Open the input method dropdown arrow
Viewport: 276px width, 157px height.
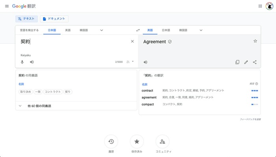(133, 61)
